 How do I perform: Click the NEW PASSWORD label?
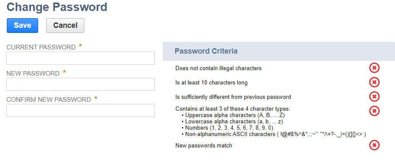pos(33,73)
